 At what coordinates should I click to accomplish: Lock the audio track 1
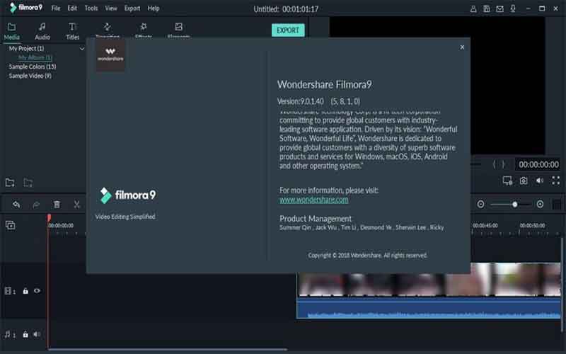[25, 334]
